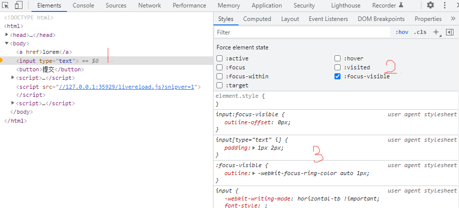Expand the padding shorthand property
459x208 pixels.
(x=253, y=148)
